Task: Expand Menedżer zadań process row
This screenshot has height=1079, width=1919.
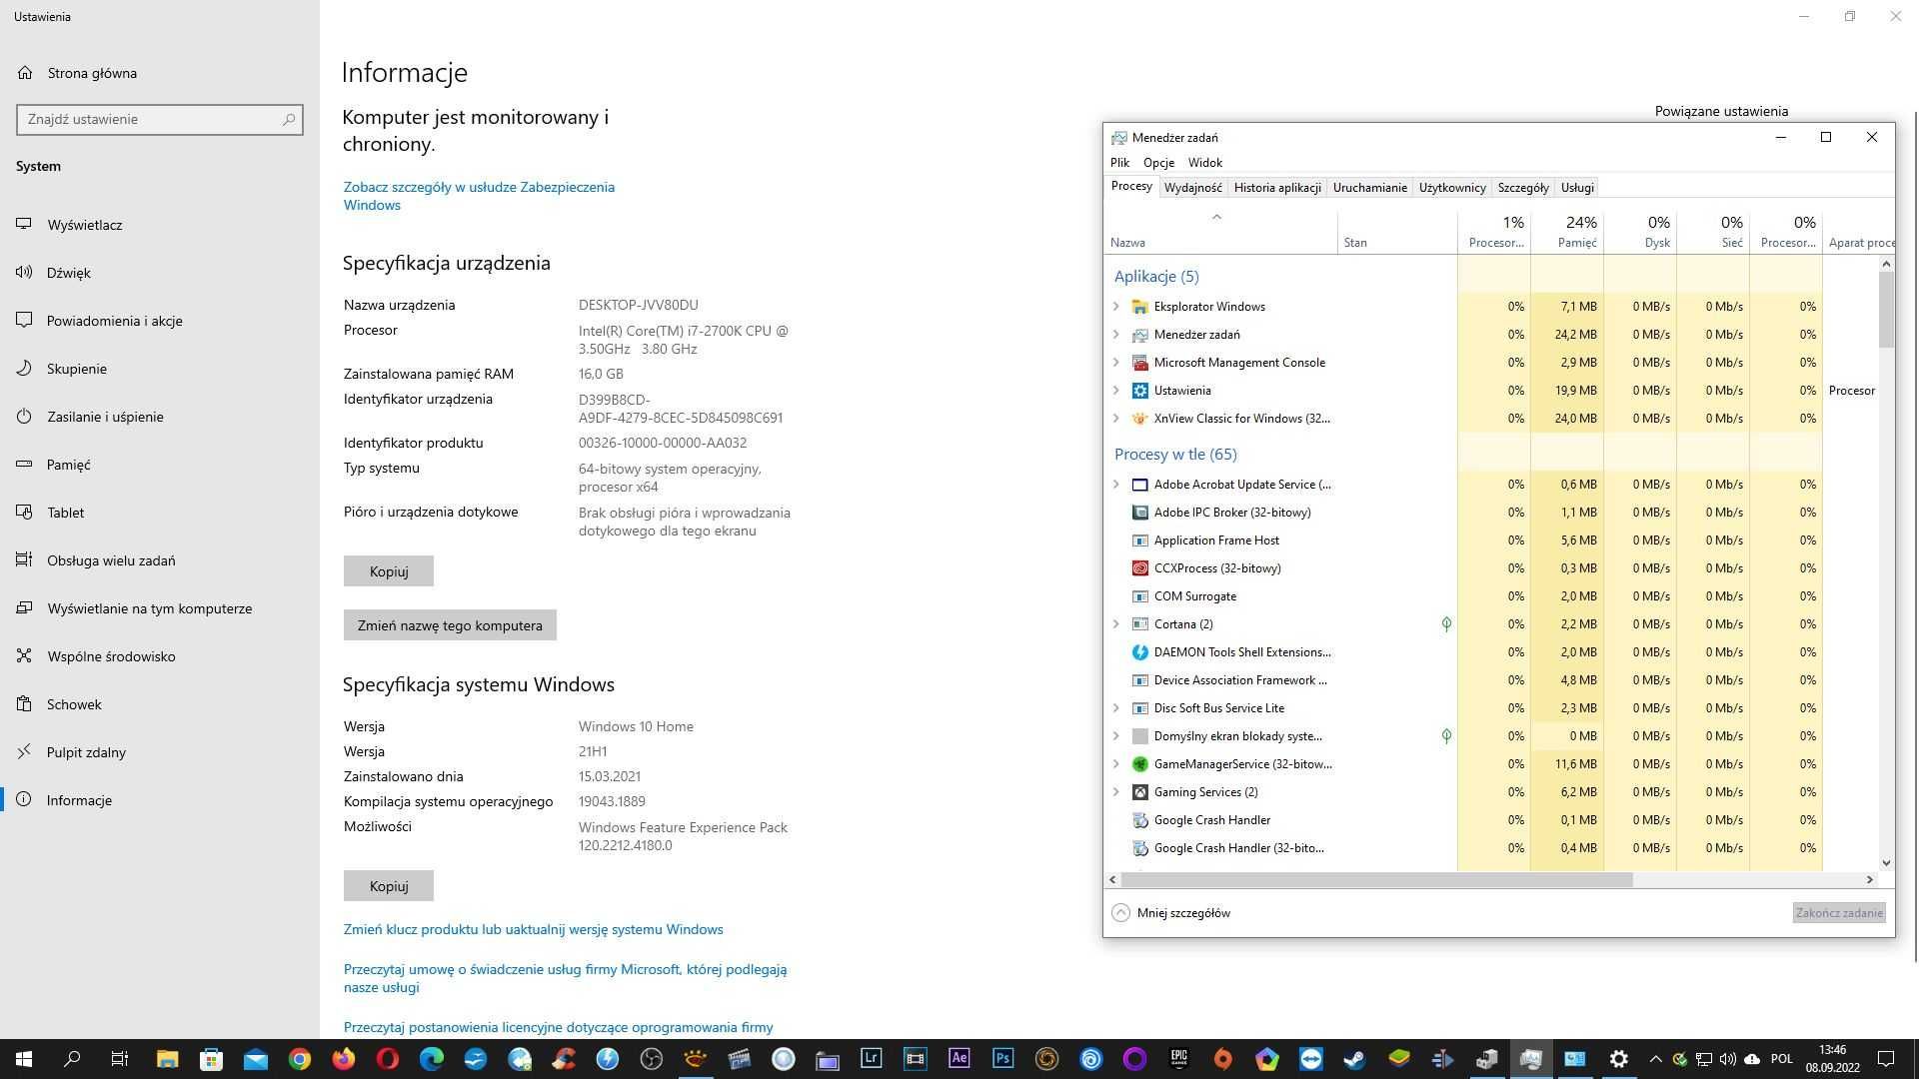Action: click(x=1116, y=335)
